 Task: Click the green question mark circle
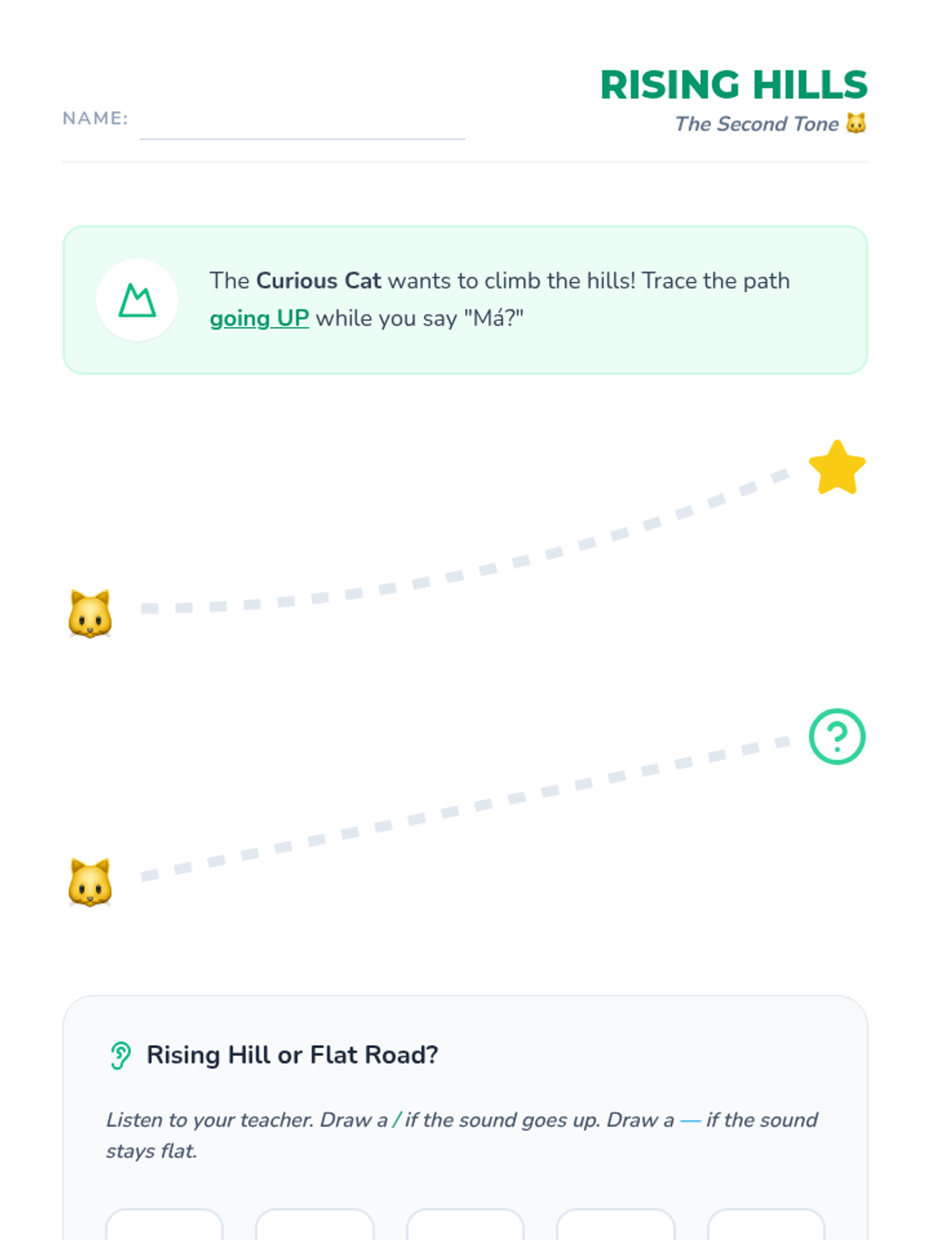pos(837,736)
